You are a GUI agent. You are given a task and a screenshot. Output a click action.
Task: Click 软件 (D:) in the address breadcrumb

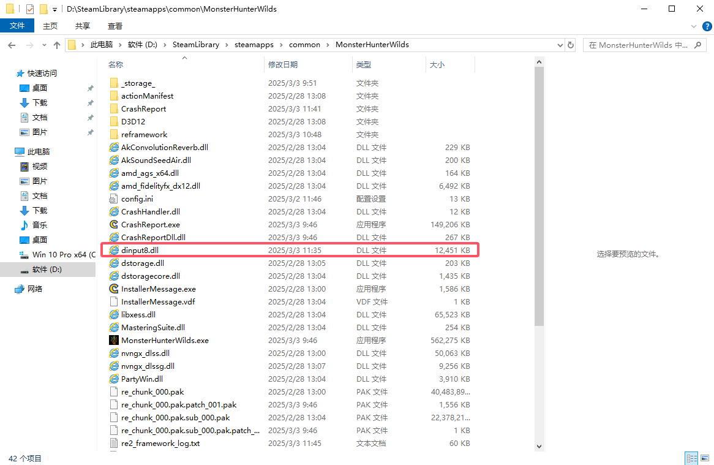[x=143, y=45]
